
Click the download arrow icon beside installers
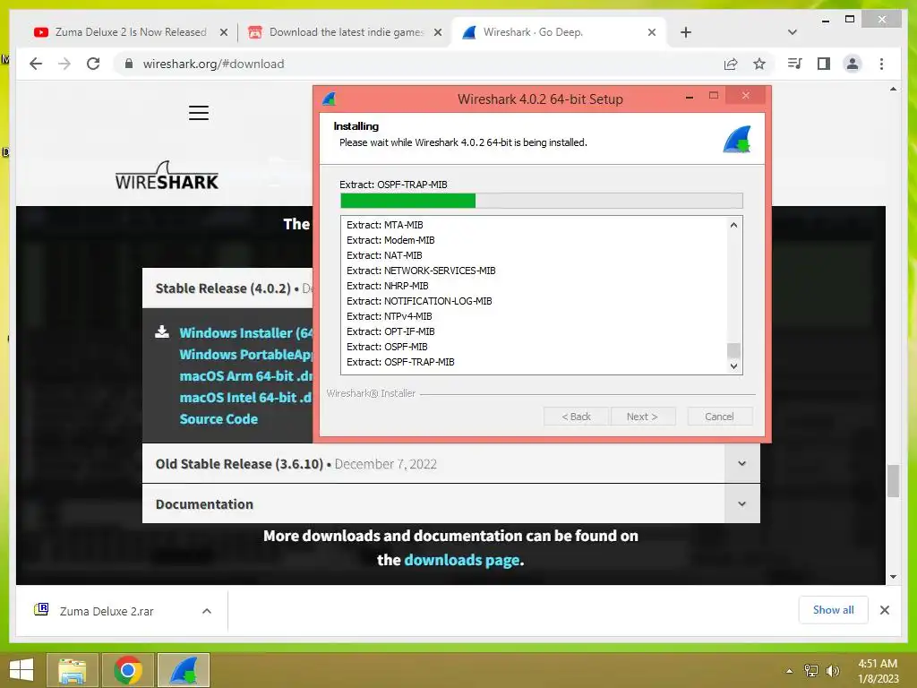(162, 332)
